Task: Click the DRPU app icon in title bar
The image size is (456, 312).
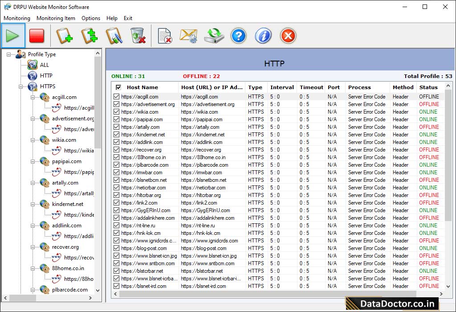Action: [7, 7]
